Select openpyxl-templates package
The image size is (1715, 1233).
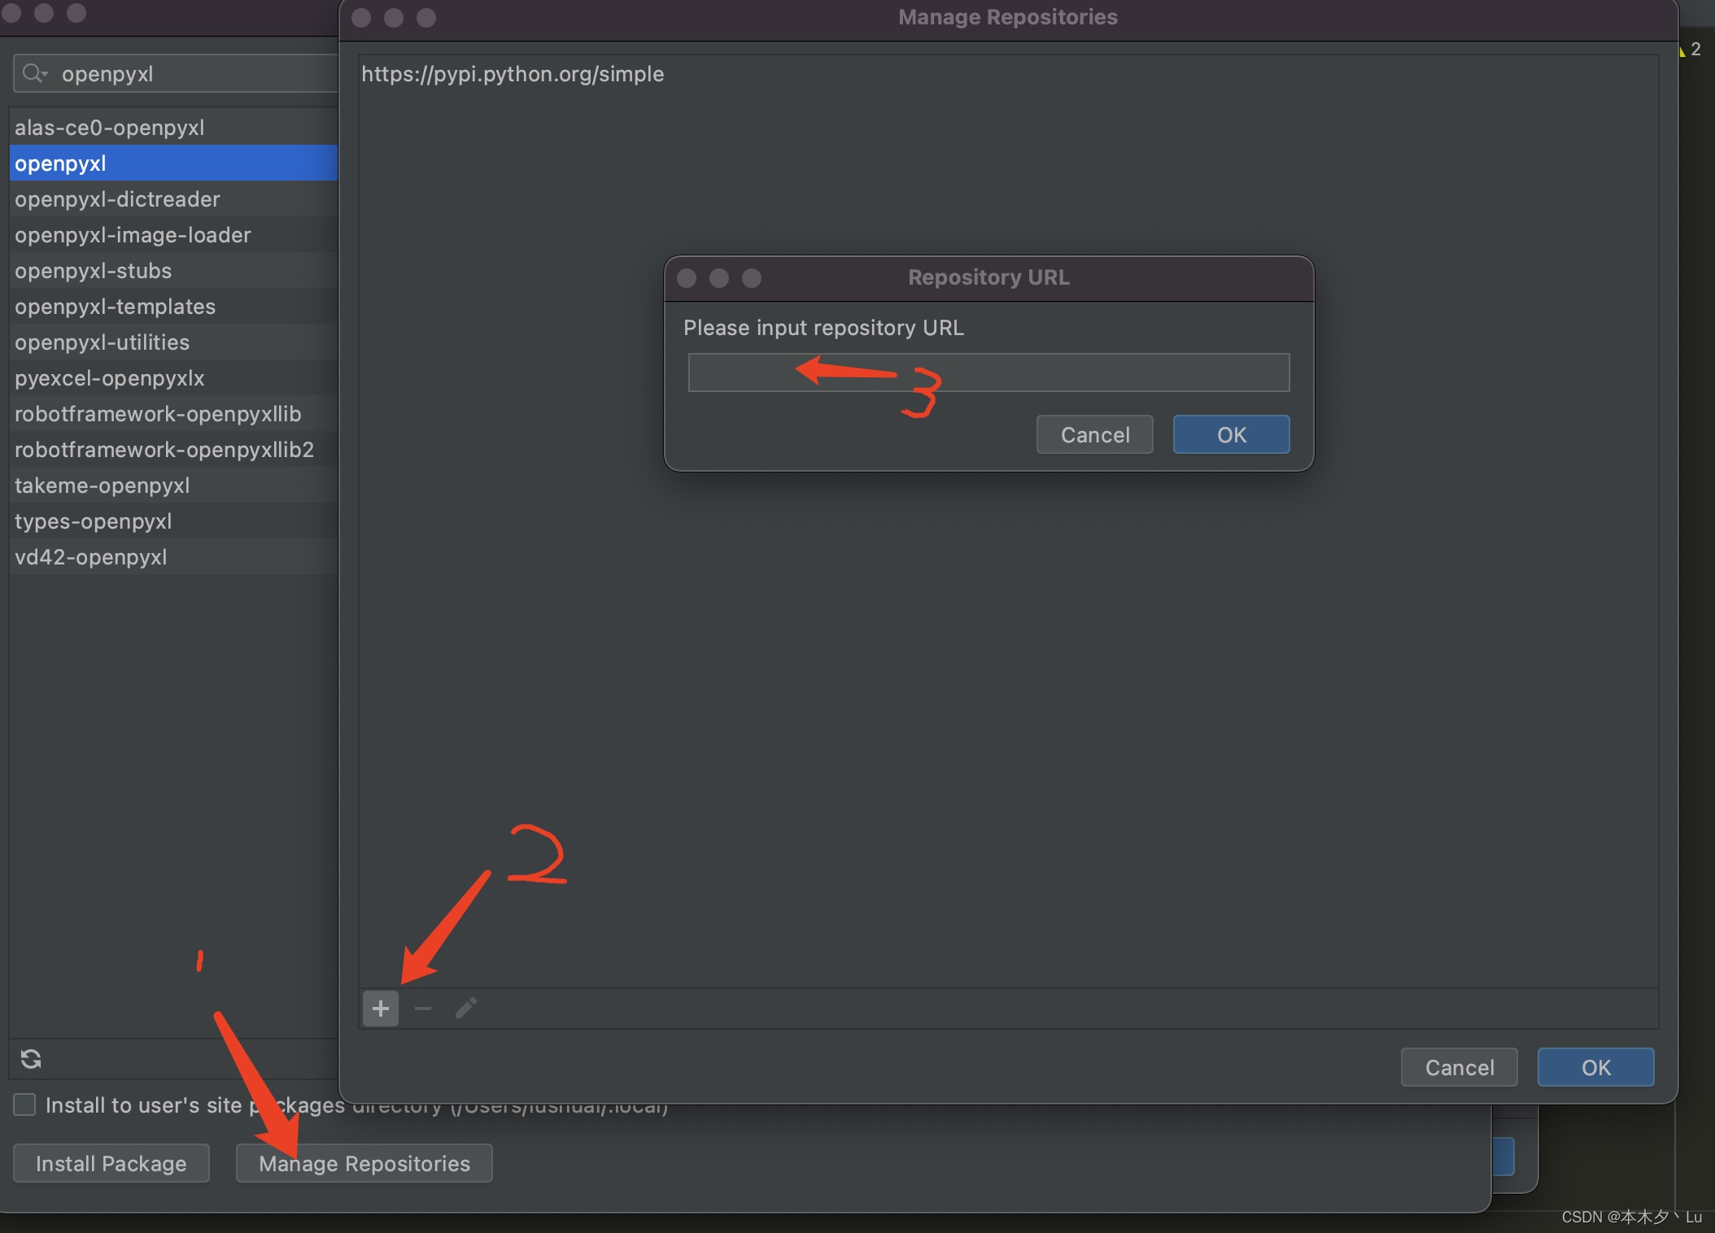[x=115, y=307]
